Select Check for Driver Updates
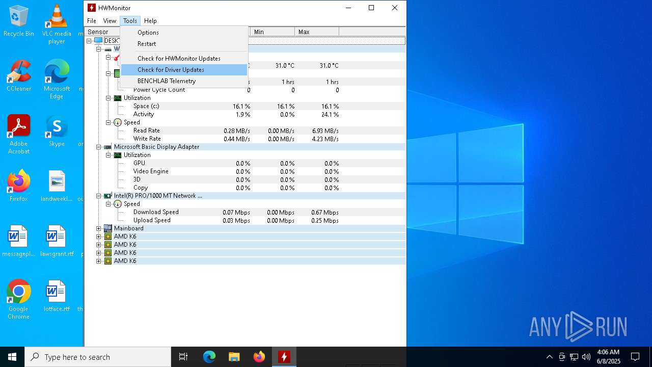Viewport: 652px width, 367px height. click(184, 70)
